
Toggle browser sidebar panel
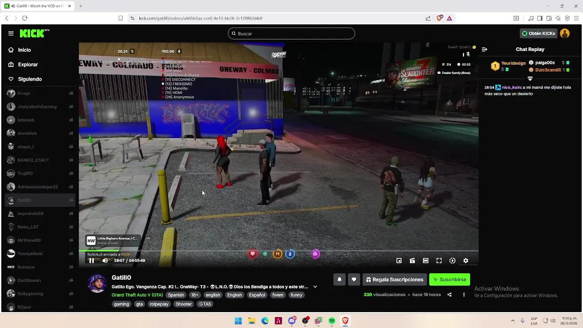click(x=540, y=18)
